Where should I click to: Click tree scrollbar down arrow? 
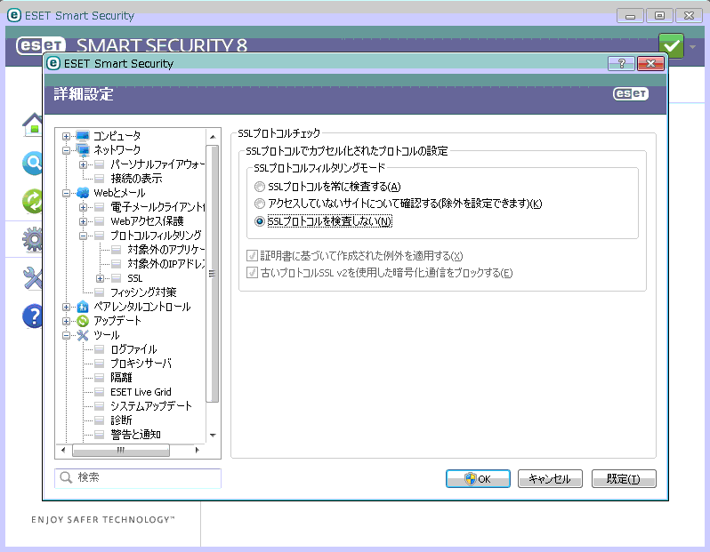click(213, 436)
